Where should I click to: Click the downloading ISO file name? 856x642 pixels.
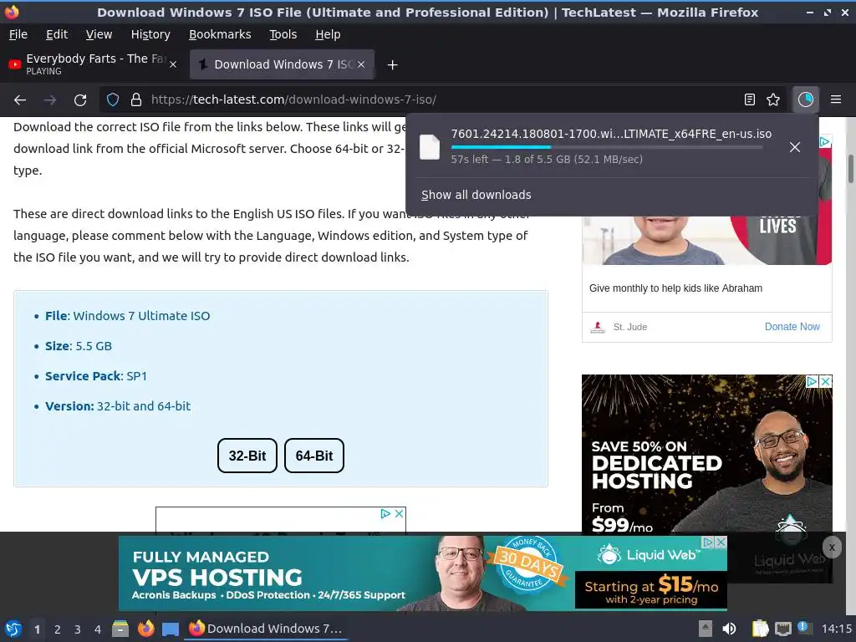point(611,134)
